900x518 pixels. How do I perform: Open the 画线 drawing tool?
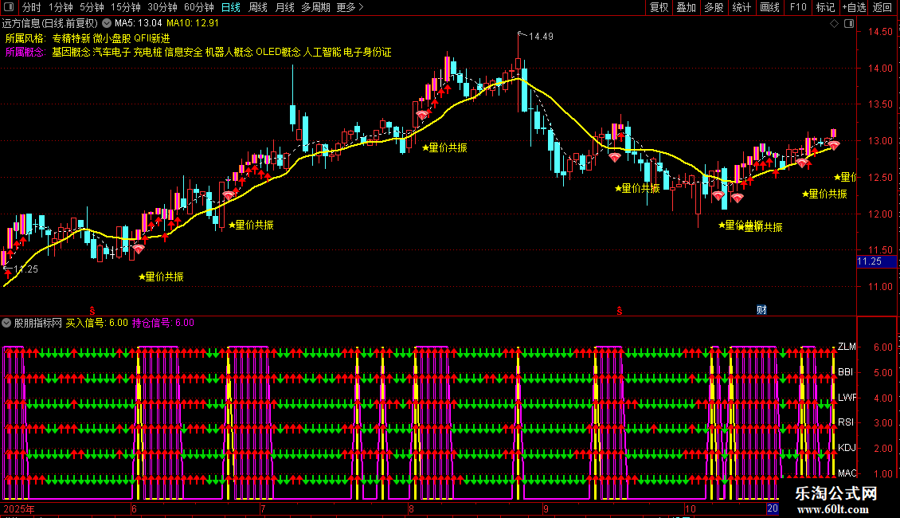point(769,7)
